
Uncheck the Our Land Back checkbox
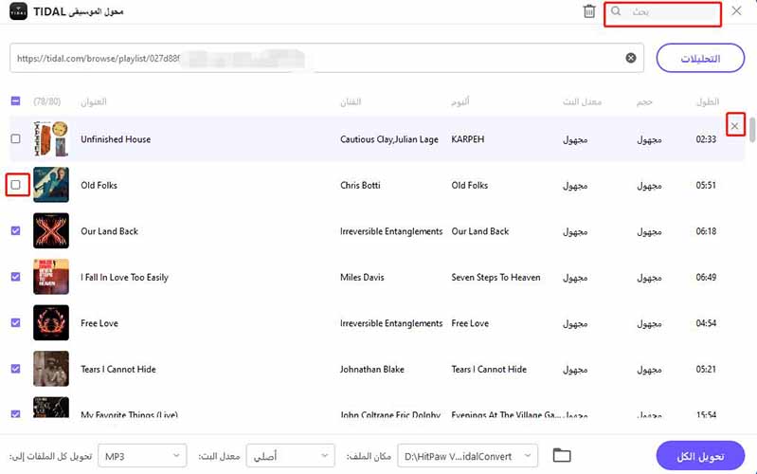pos(15,230)
